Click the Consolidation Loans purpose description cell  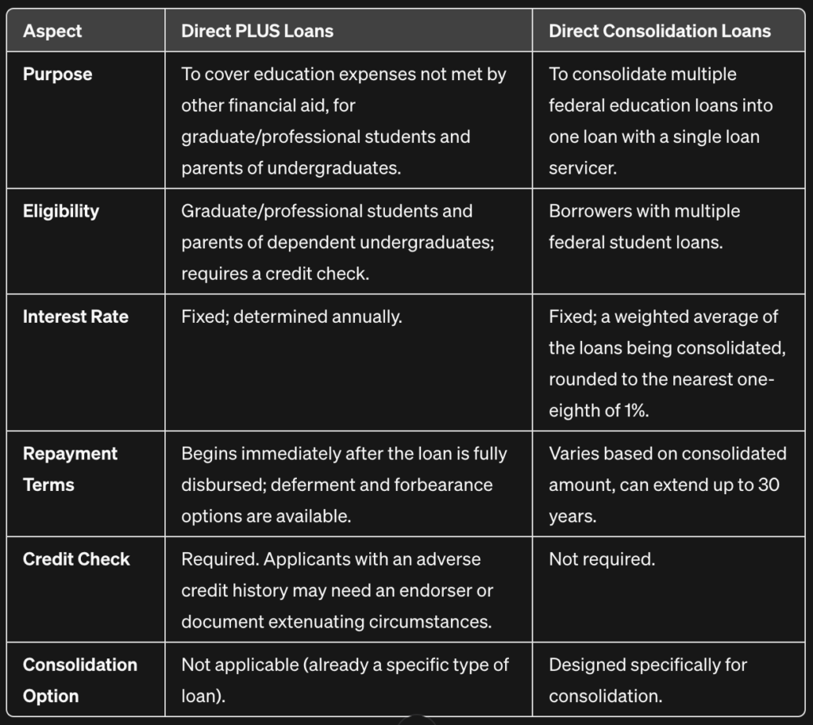669,120
